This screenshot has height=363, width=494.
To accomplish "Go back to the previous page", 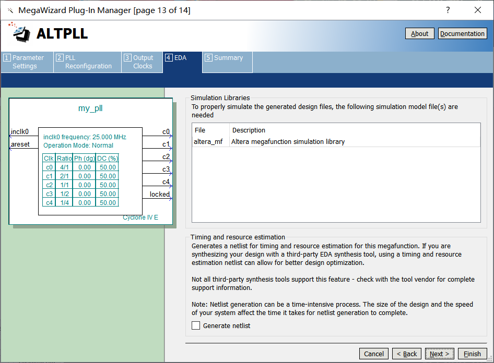I will click(406, 354).
